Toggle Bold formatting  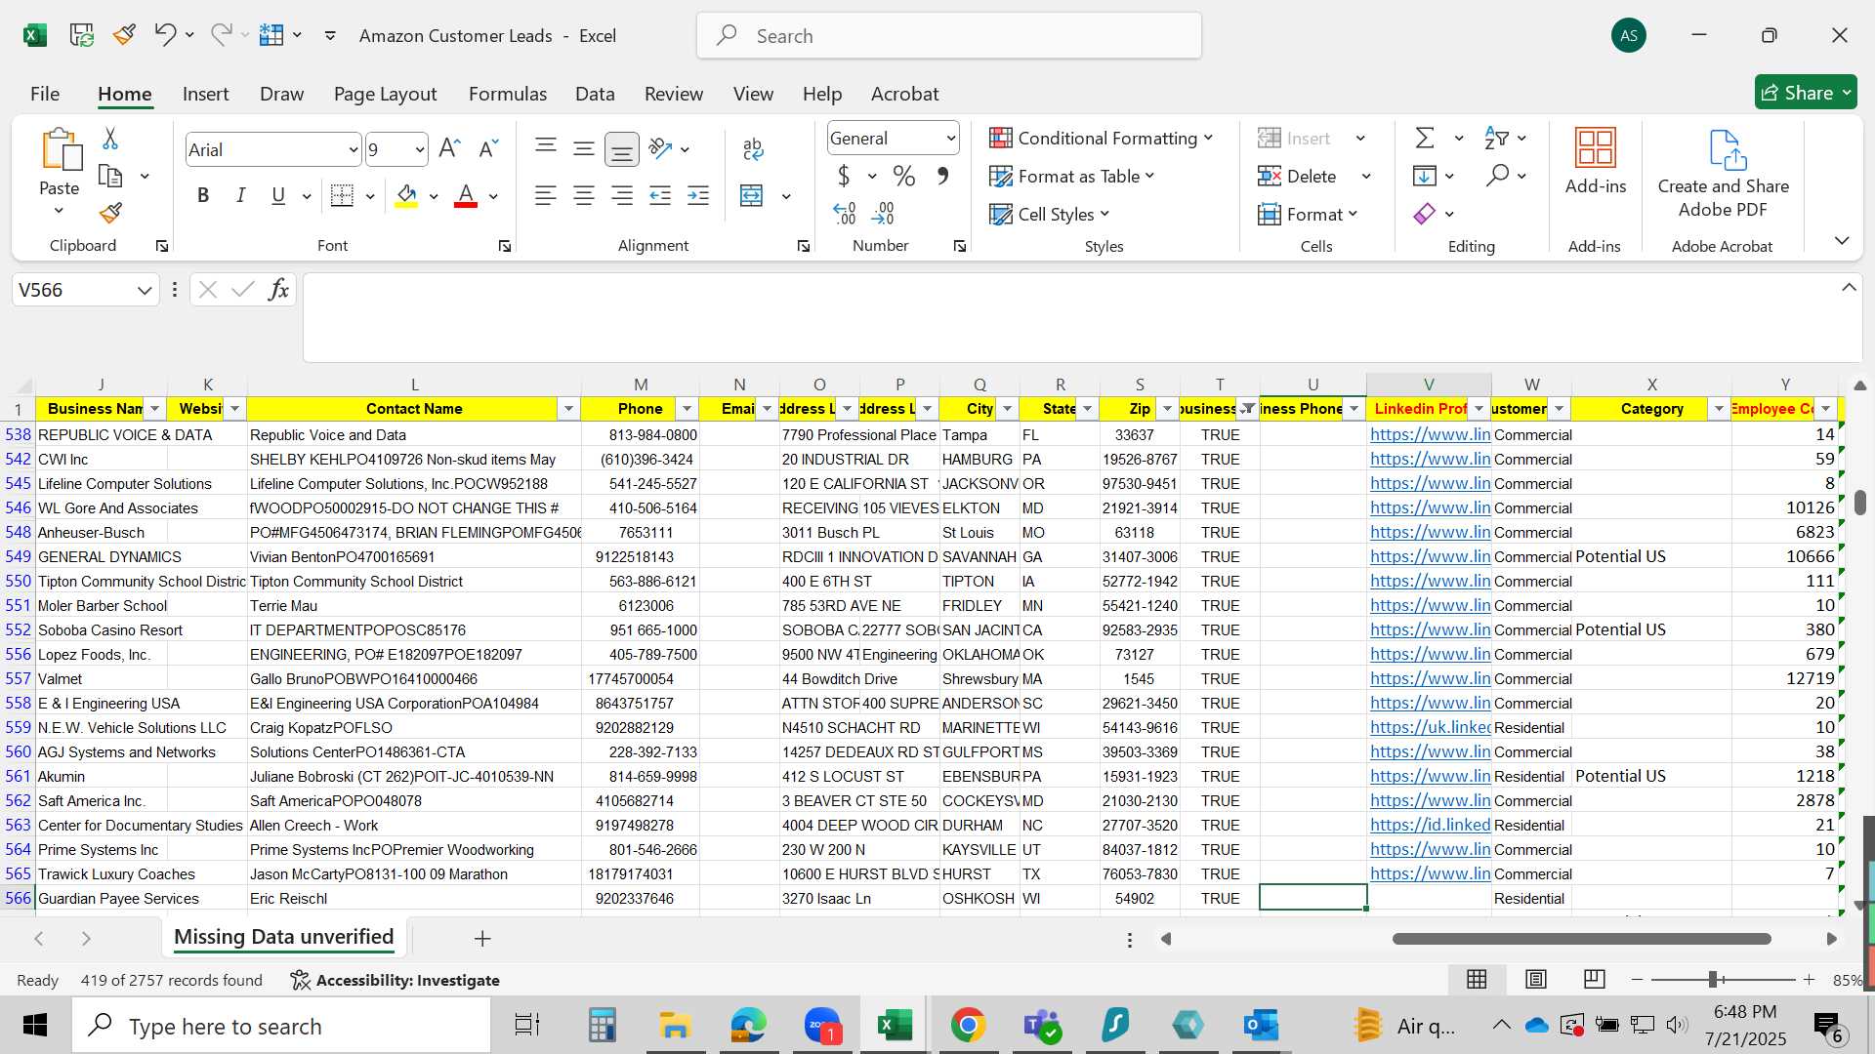203,195
